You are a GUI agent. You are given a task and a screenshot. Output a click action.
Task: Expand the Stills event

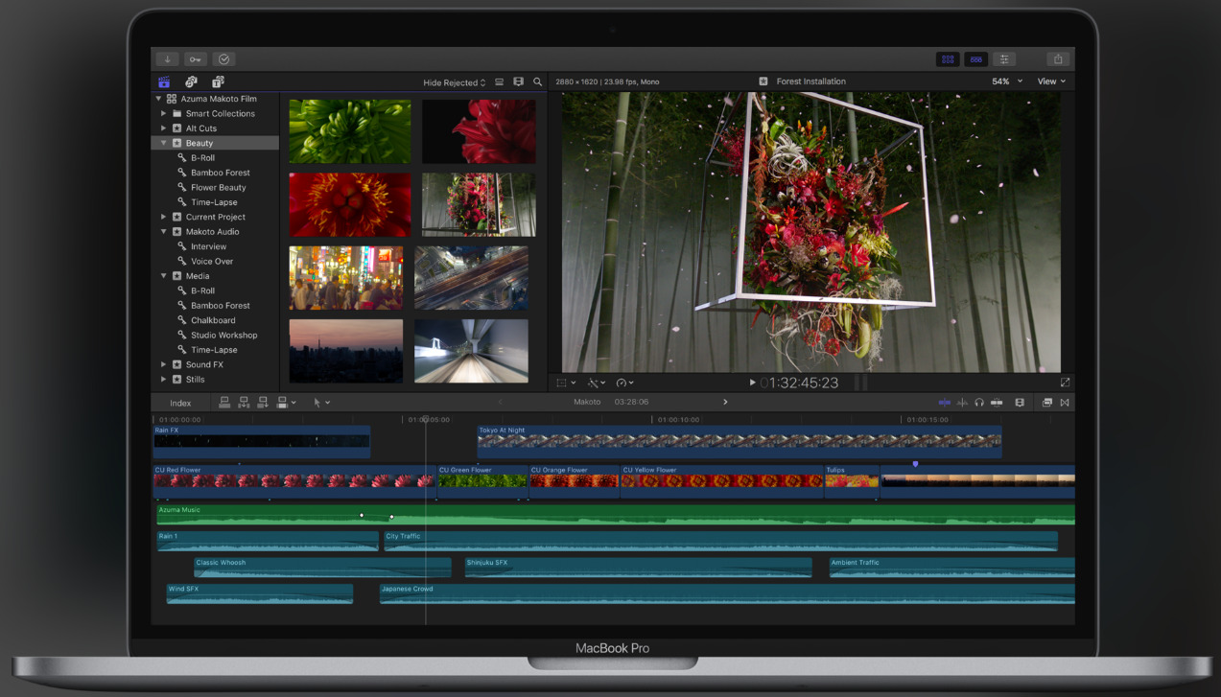click(164, 380)
